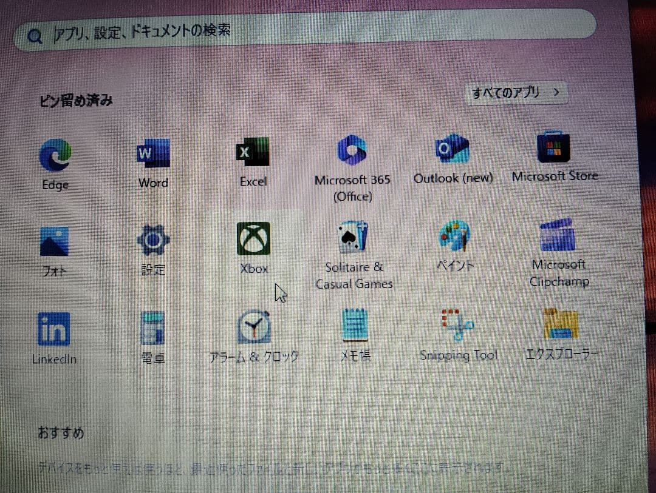
Task: Open Excel
Action: (x=253, y=152)
